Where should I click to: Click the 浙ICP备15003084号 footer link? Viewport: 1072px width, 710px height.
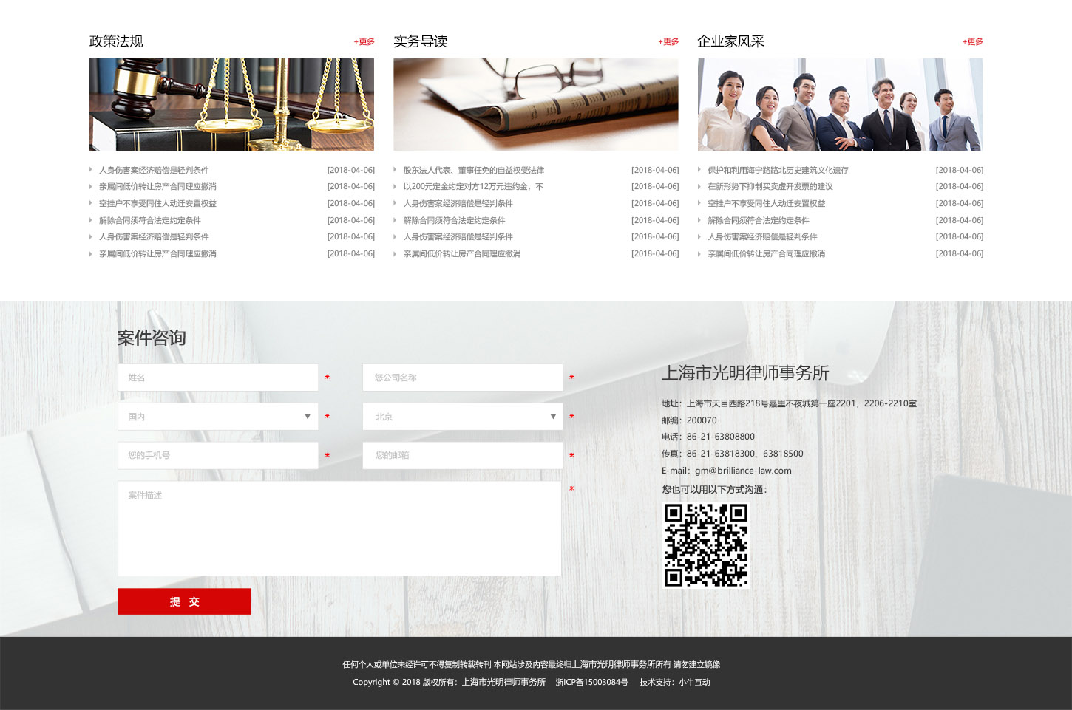coord(591,683)
